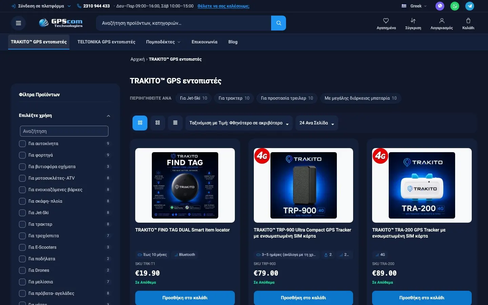Select the TRAKITO GPS εντοπιστές tab
The image size is (488, 305).
pyautogui.click(x=39, y=42)
